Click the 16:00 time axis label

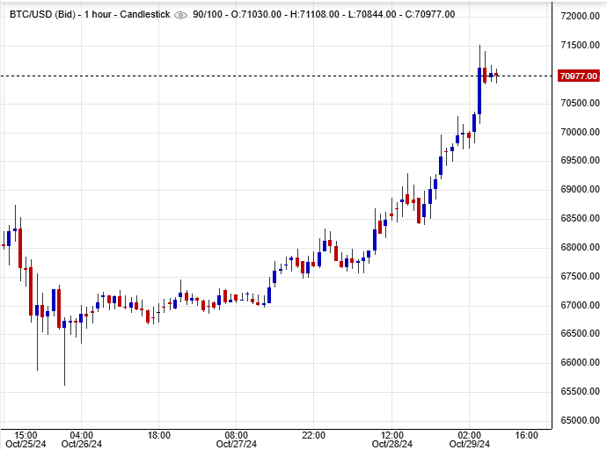[526, 435]
